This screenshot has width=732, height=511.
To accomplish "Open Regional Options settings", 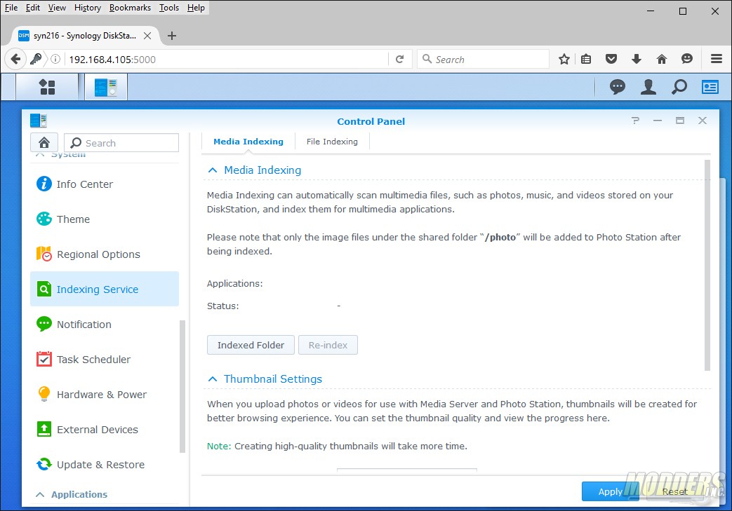I will click(x=105, y=254).
